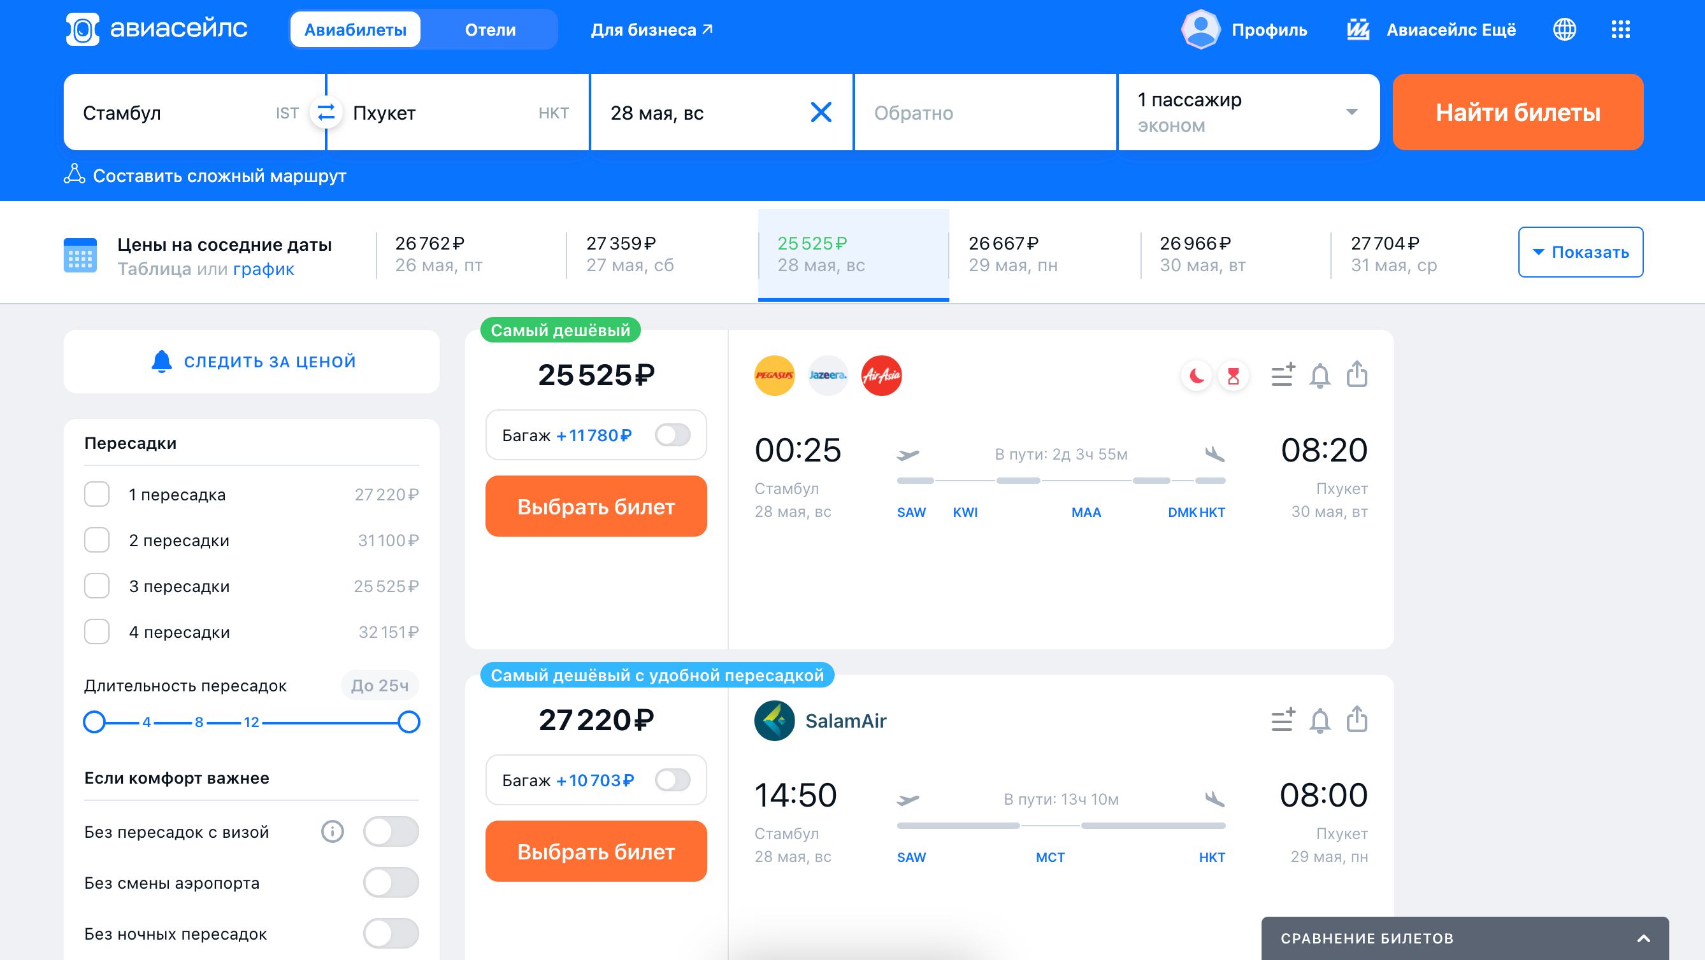Click Найти билеты search button
The width and height of the screenshot is (1705, 960).
pyautogui.click(x=1518, y=113)
